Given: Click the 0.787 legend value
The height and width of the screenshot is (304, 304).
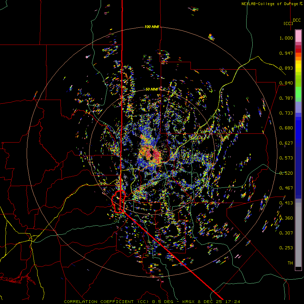Looking at the screenshot, I should (x=286, y=98).
